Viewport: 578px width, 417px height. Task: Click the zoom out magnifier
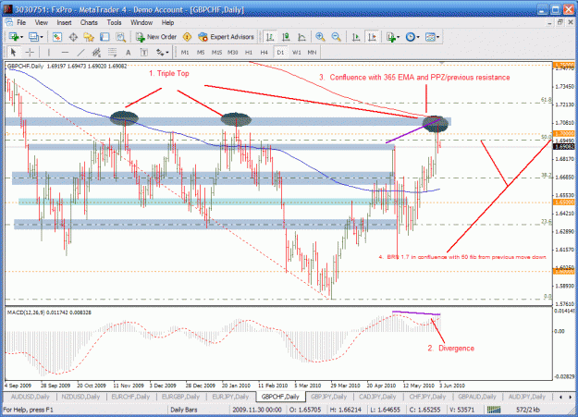(336, 37)
